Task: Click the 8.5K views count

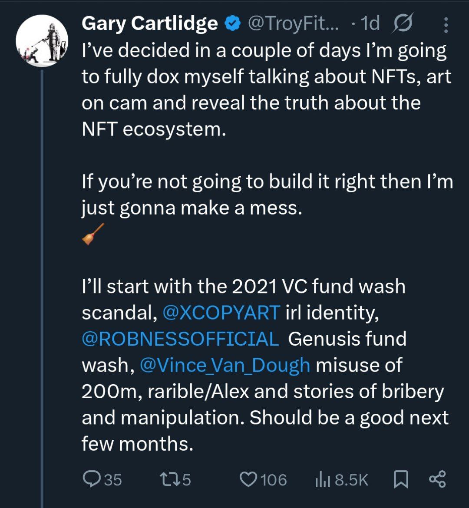Action: click(351, 480)
